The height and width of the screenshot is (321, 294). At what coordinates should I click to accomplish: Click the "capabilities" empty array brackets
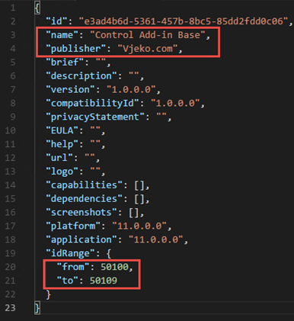pyautogui.click(x=139, y=185)
